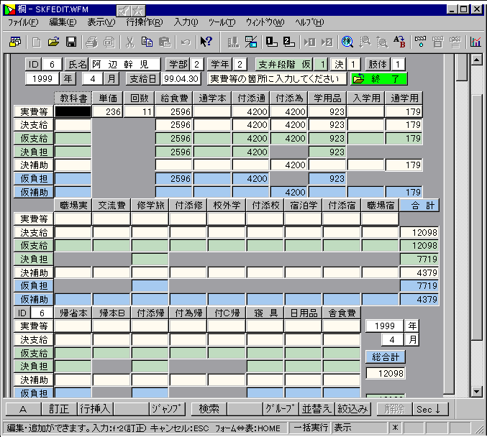Click the context help arrow-question icon

coord(206,42)
